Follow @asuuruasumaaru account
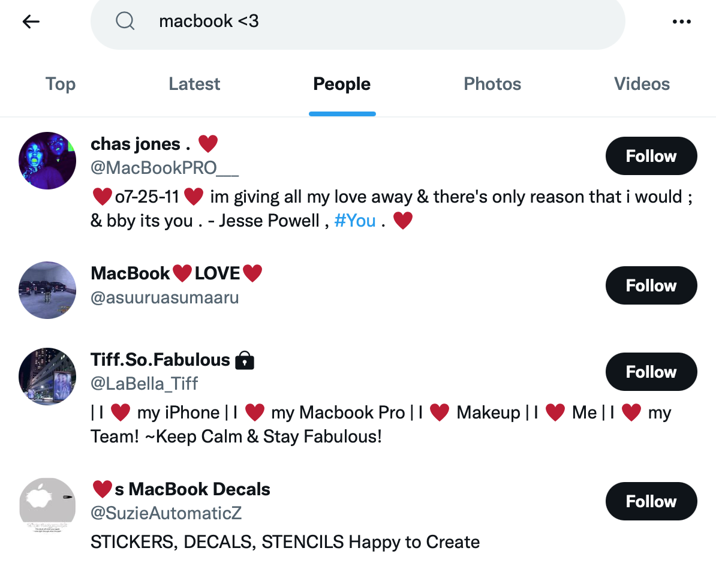Image resolution: width=716 pixels, height=566 pixels. point(651,285)
